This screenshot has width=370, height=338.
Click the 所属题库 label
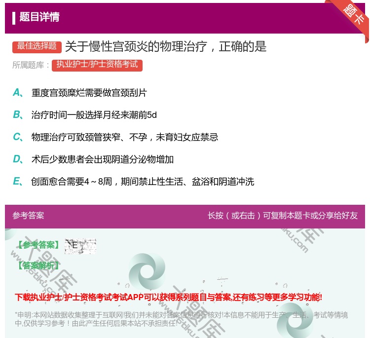coord(31,65)
